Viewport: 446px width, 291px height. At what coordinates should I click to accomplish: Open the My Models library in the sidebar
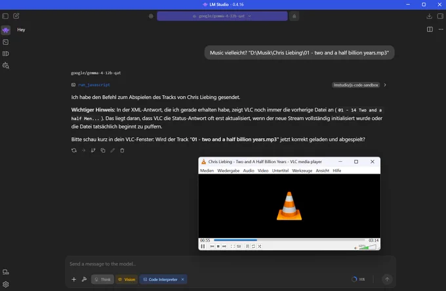(6, 54)
